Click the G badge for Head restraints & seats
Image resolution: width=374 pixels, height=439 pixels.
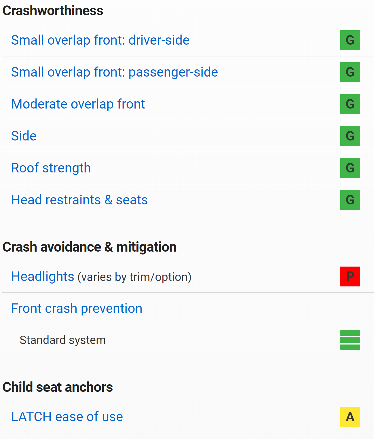click(x=350, y=200)
